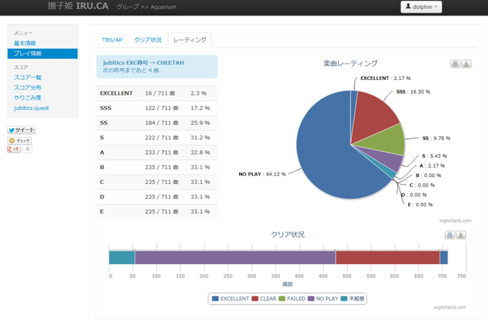
Task: Click the S purple pie slice
Action: click(389, 161)
